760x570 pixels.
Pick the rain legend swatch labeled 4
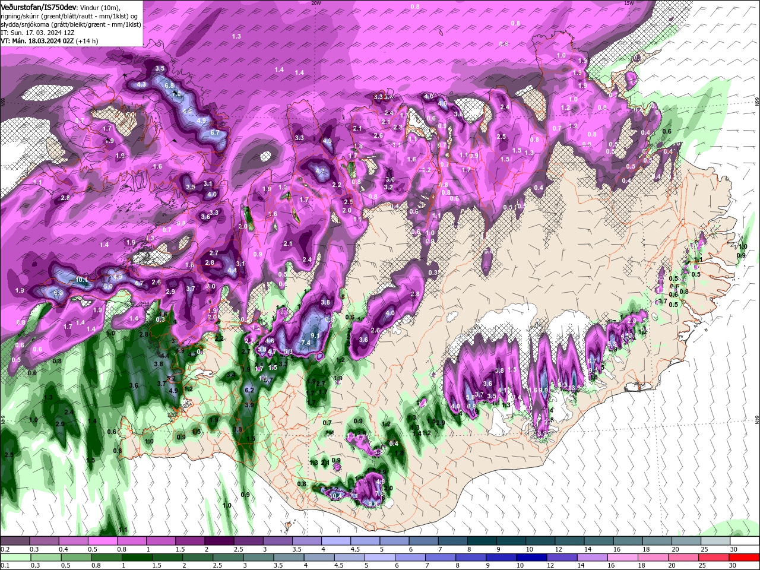(321, 558)
